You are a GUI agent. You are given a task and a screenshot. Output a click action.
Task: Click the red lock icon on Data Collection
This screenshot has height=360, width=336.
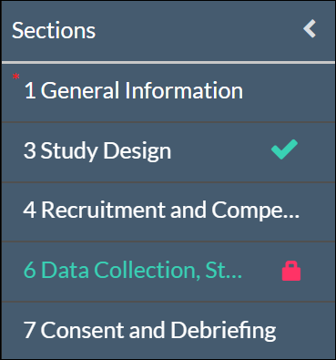[x=291, y=271]
